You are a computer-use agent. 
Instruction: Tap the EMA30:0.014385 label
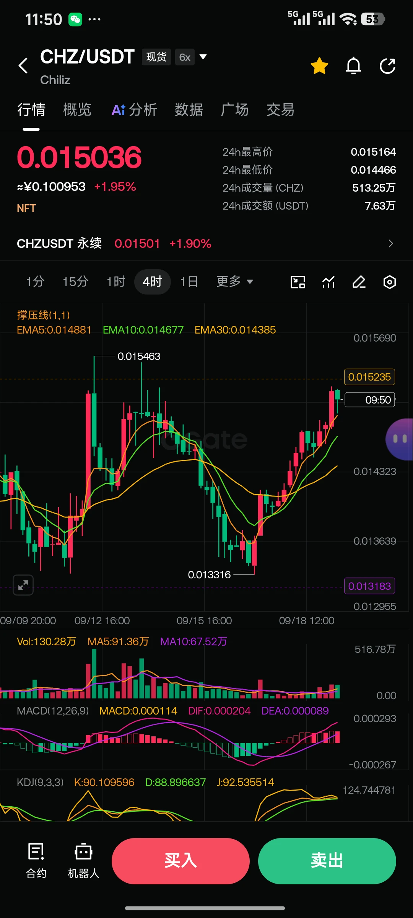pos(235,330)
